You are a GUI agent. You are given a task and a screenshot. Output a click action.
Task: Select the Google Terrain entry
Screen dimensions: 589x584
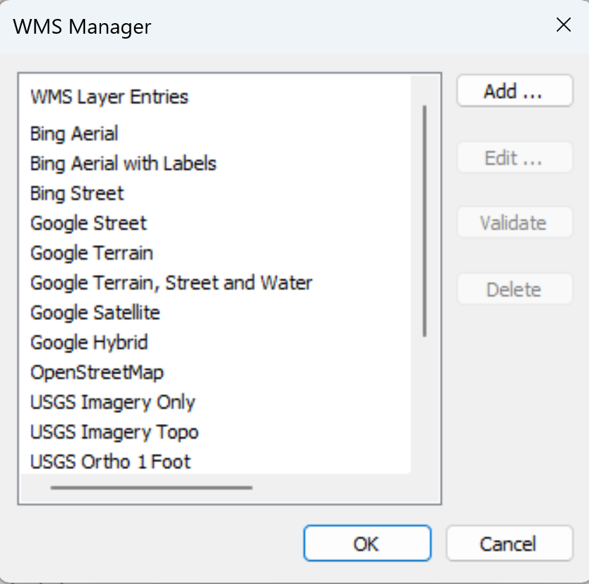[92, 253]
